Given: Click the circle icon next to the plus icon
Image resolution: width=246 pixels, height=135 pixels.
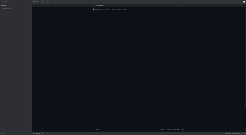Looking at the screenshot, I should click(x=97, y=130).
